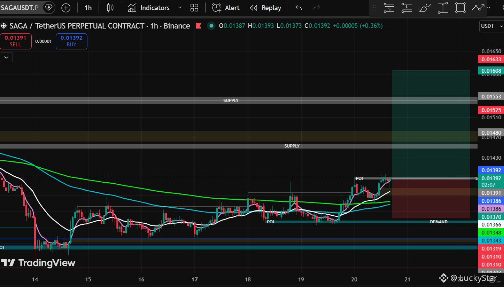Click the SAGA symbol logo icon

click(4, 26)
